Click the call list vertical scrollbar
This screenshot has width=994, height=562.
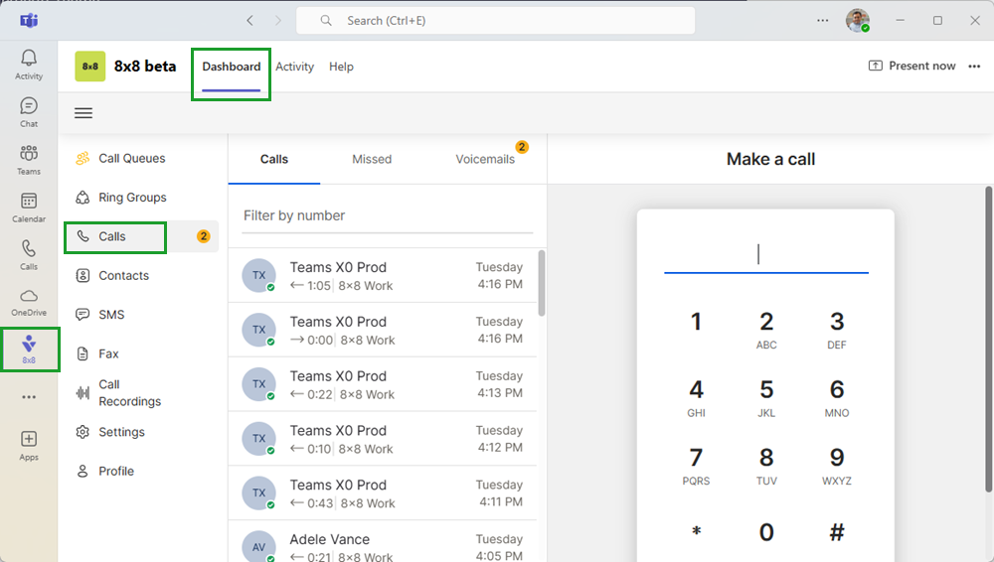coord(541,283)
